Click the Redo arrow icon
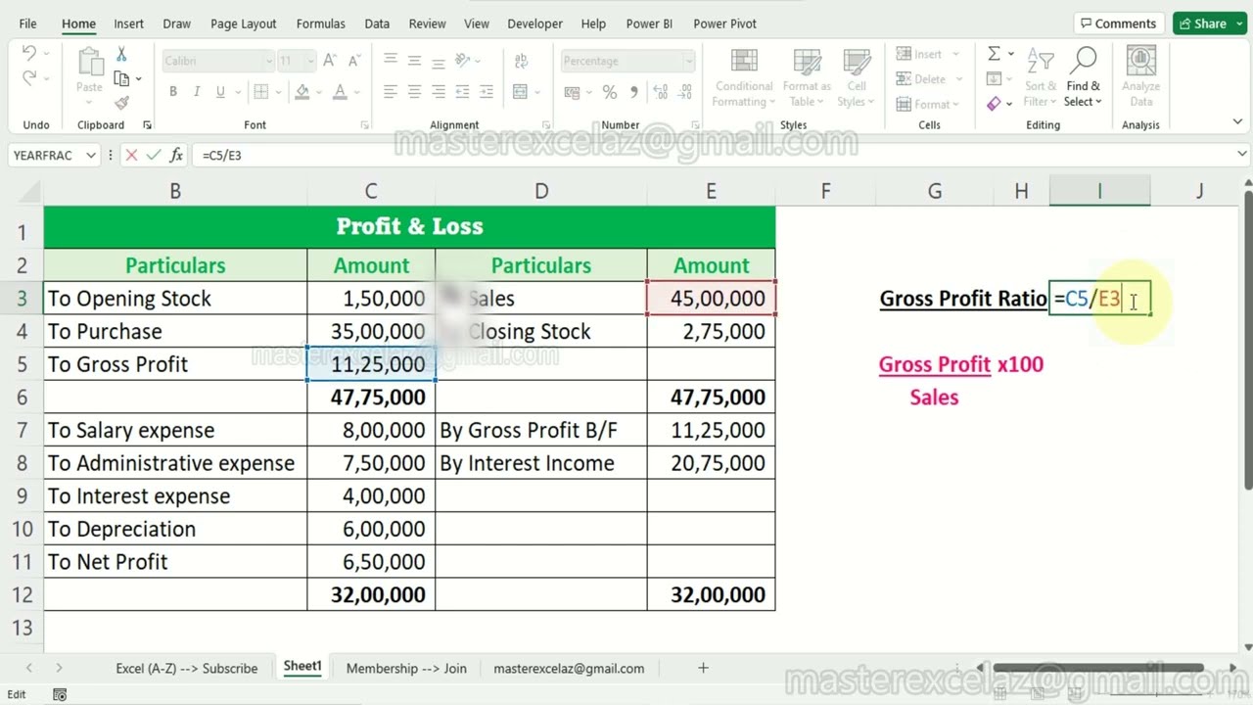The width and height of the screenshot is (1253, 705). [28, 79]
